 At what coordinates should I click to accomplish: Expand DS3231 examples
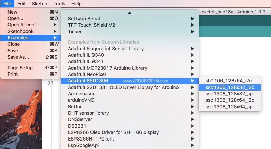pos(130,126)
